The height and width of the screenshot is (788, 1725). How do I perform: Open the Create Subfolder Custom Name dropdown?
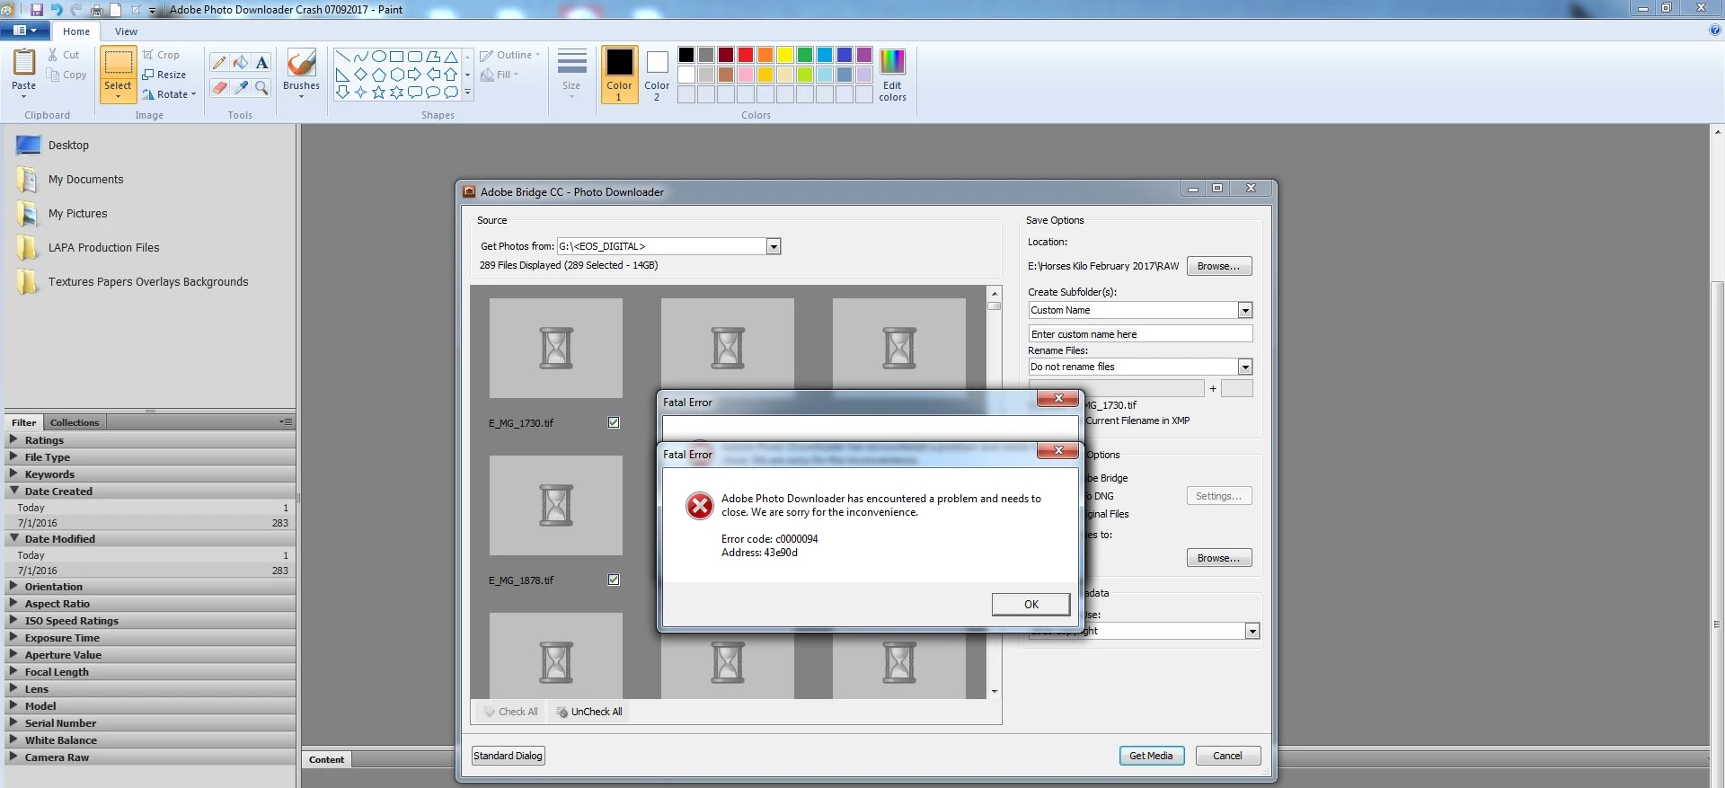pos(1245,310)
